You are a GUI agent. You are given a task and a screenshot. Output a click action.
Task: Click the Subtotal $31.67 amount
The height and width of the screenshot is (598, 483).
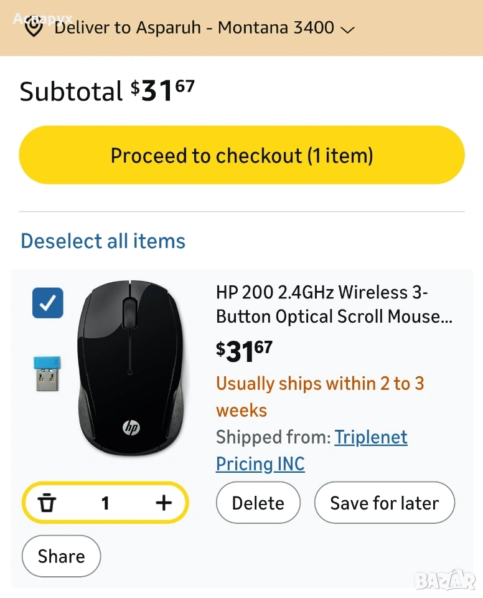(x=162, y=92)
